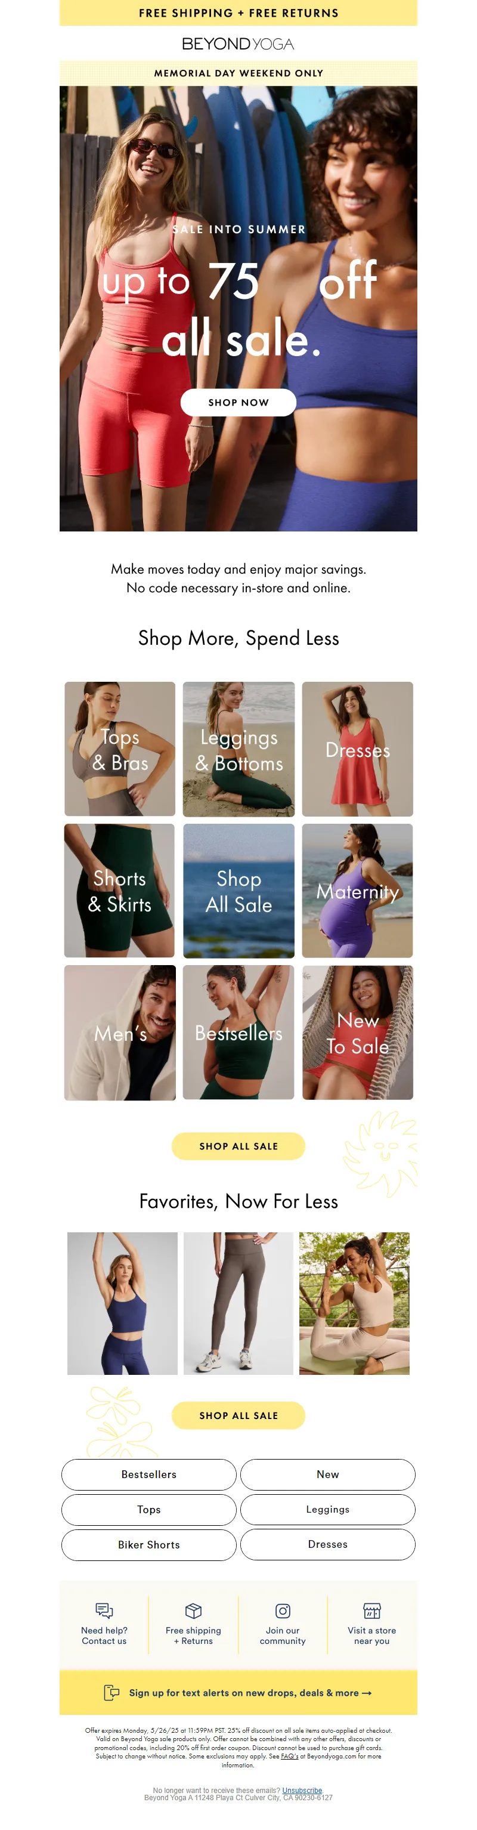Viewport: 477px width, 1830px height.
Task: Click the text alerts phone icon
Action: tap(111, 1692)
